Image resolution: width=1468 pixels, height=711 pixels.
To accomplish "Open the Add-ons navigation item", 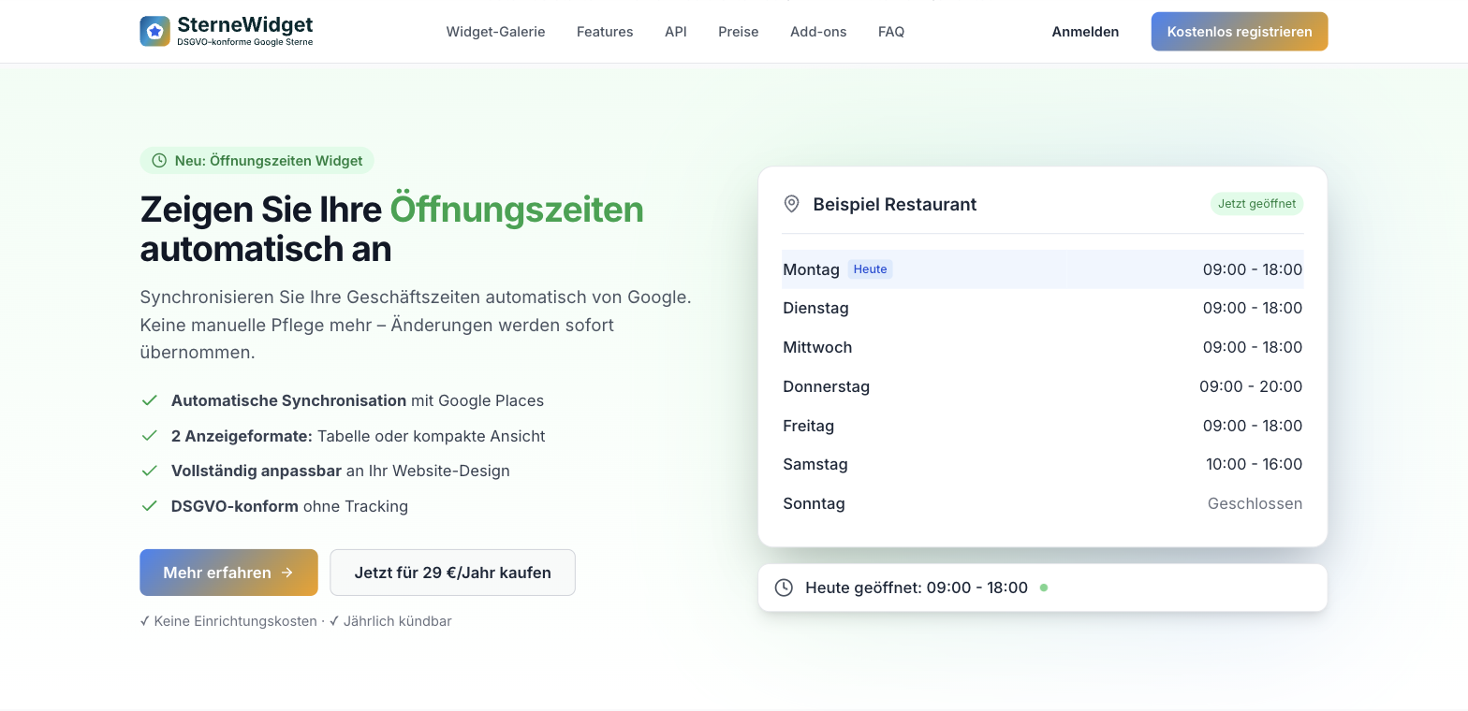I will [818, 32].
